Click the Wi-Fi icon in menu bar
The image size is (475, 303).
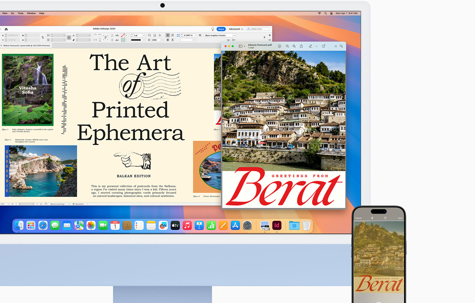coord(319,13)
